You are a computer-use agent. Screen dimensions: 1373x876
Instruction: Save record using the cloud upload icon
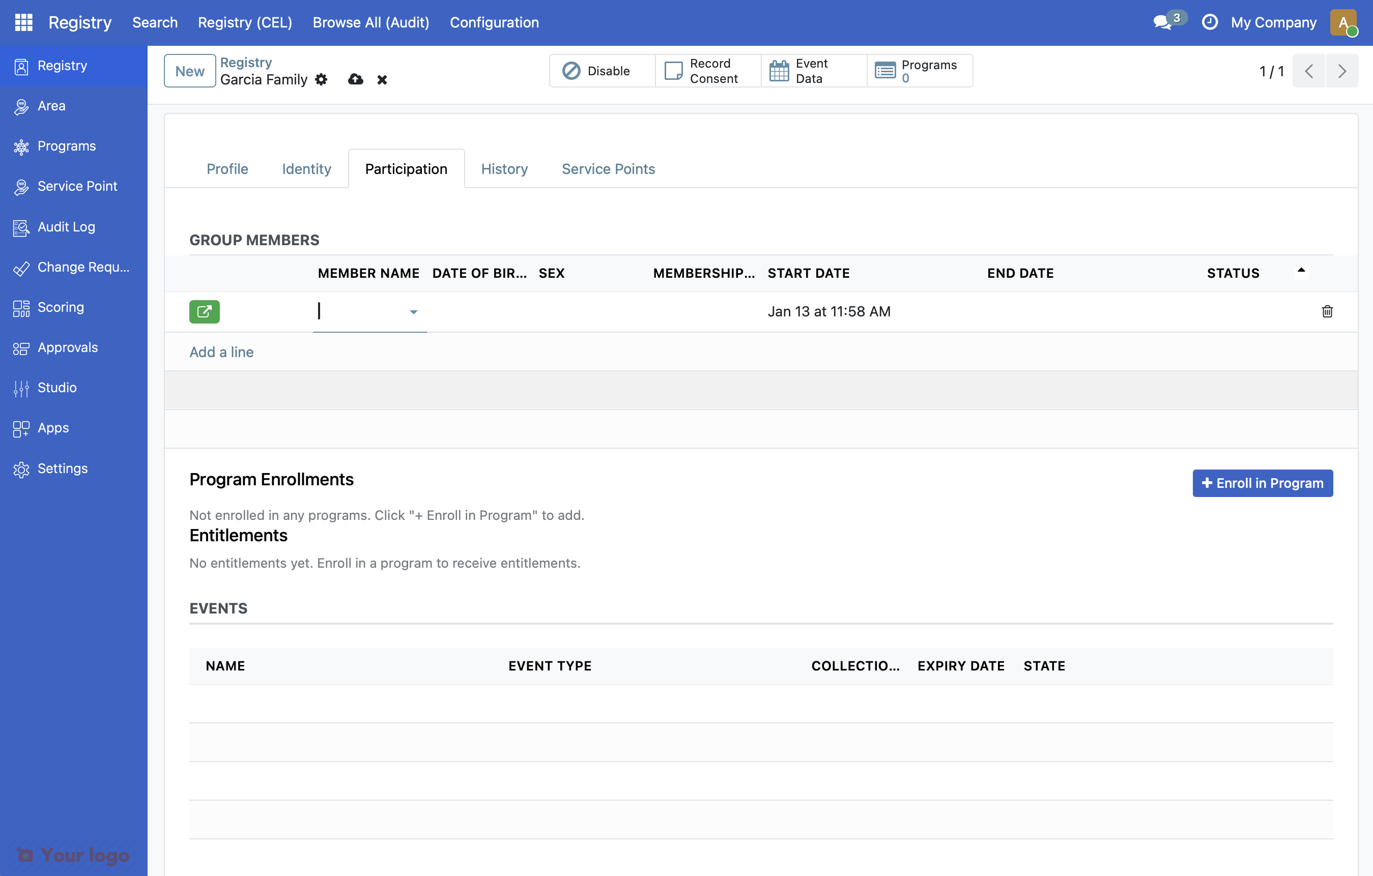[355, 80]
